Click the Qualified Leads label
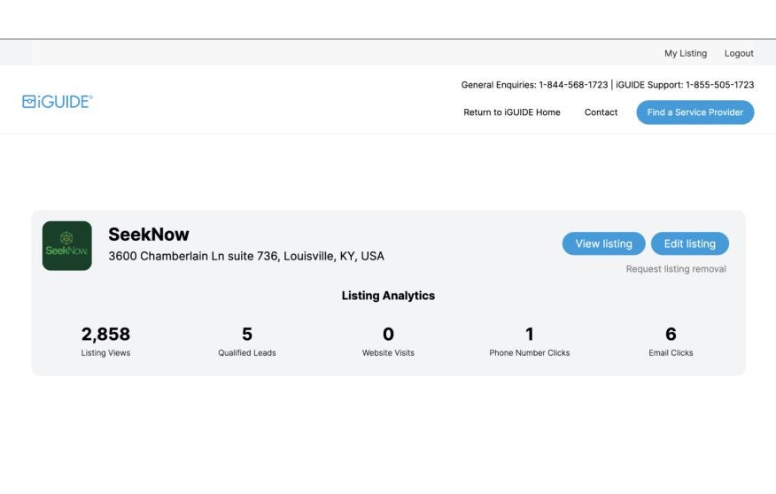 pos(247,353)
